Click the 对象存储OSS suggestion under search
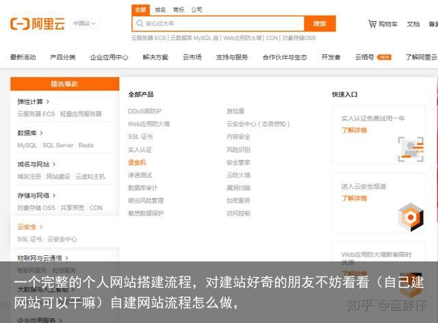Screen dimensions: 438x323 299,38
